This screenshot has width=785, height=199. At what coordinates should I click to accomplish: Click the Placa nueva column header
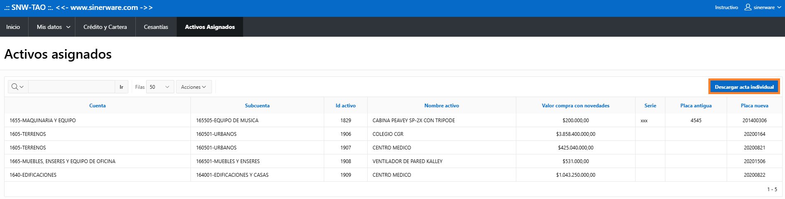click(x=754, y=106)
